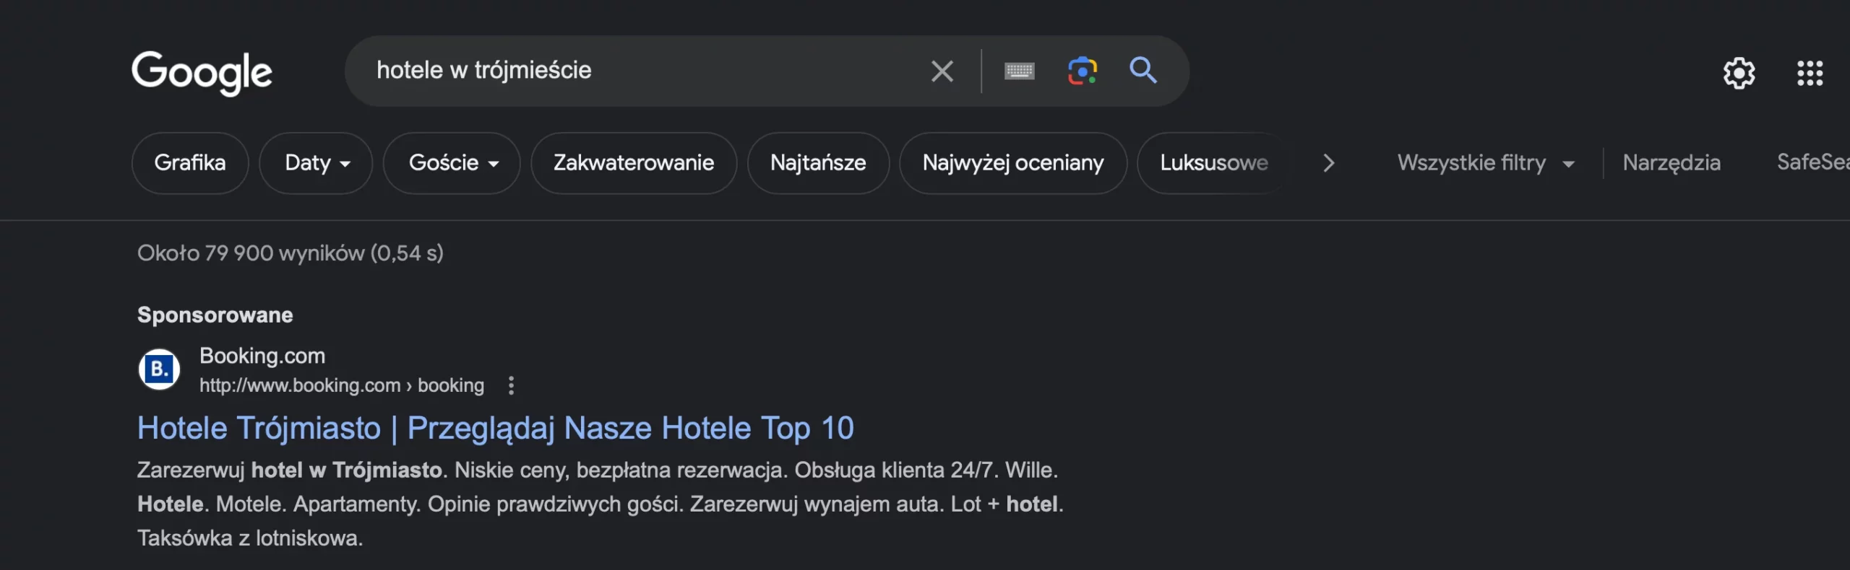
Task: Open quick settings via the gear icon
Action: click(1739, 72)
